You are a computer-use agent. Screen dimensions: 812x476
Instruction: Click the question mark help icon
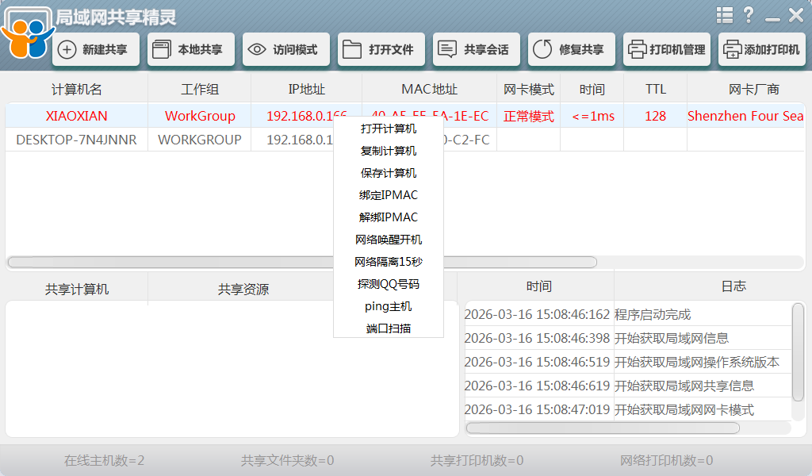748,15
